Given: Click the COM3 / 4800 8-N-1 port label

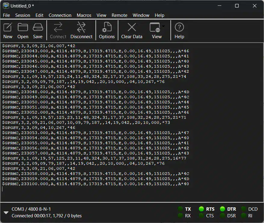Looking at the screenshot, I should click(31, 209).
